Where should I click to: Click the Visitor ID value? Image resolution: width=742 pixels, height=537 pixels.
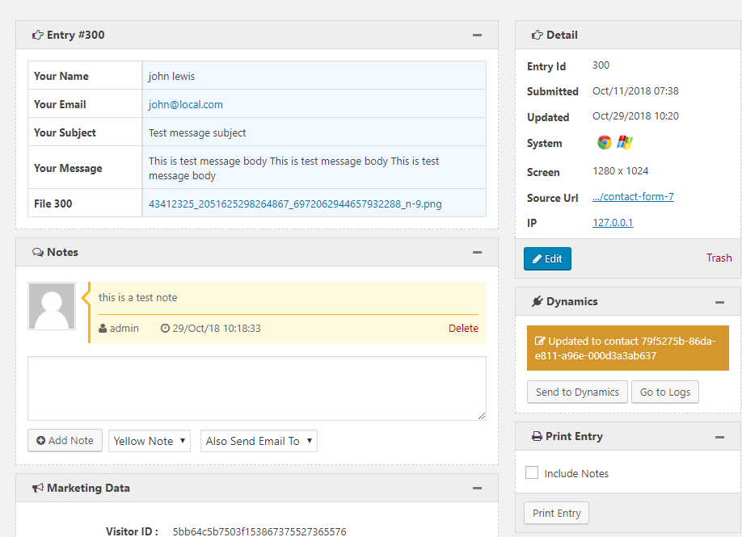pos(259,531)
